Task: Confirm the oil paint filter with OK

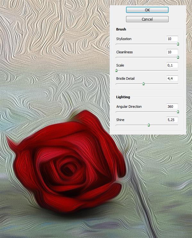Action: (x=147, y=10)
